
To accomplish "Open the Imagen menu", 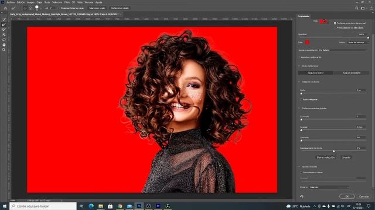I will (x=30, y=2).
